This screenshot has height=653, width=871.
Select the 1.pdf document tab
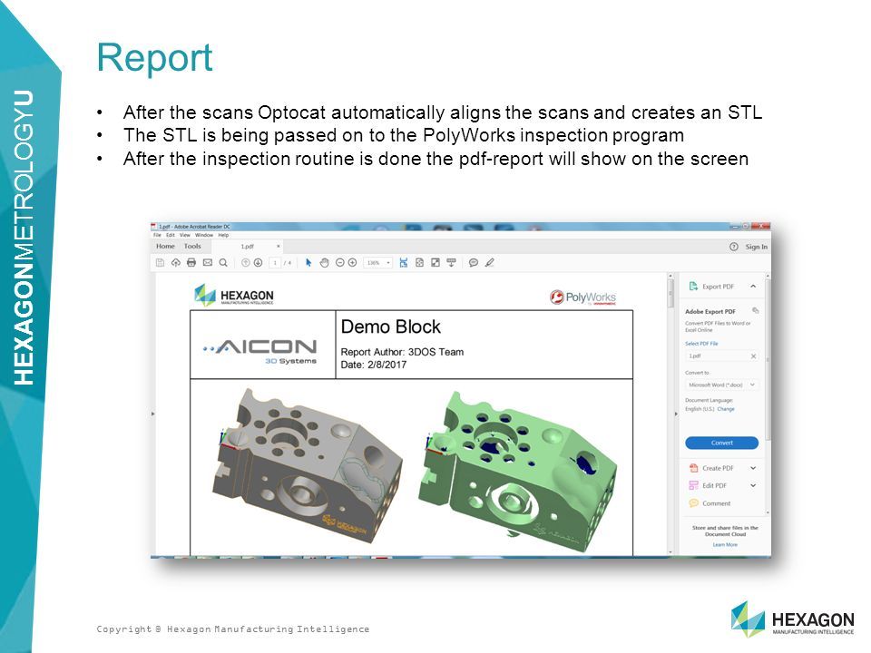[x=247, y=246]
